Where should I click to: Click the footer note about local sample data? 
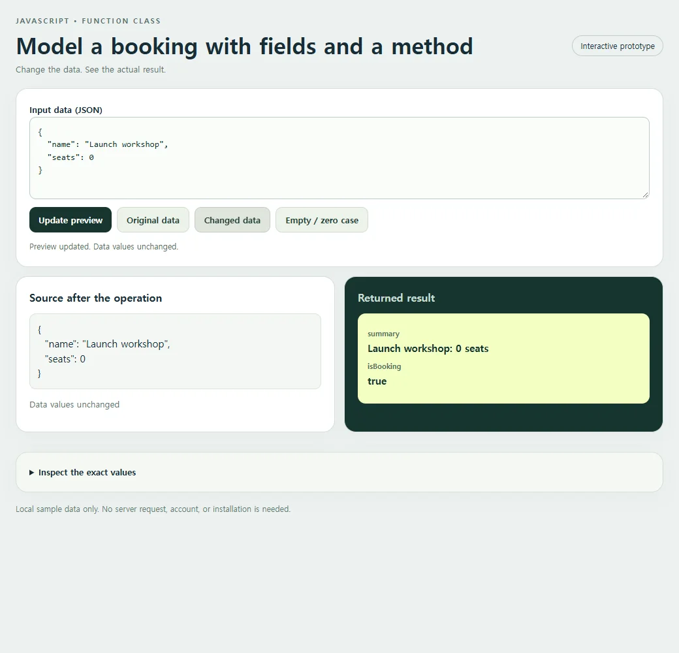153,509
